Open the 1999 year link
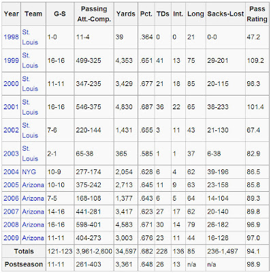This screenshot has height=273, width=271. coord(11,61)
